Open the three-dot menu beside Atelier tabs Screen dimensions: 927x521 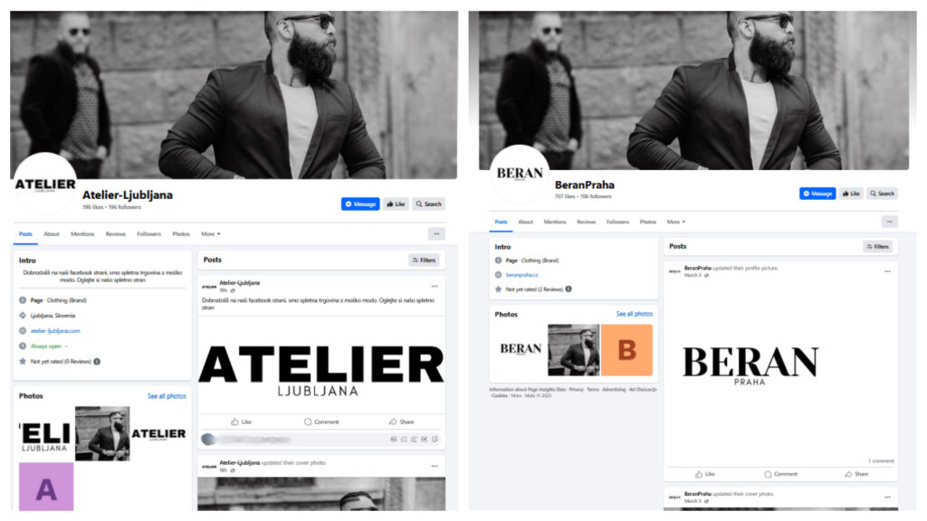point(436,234)
